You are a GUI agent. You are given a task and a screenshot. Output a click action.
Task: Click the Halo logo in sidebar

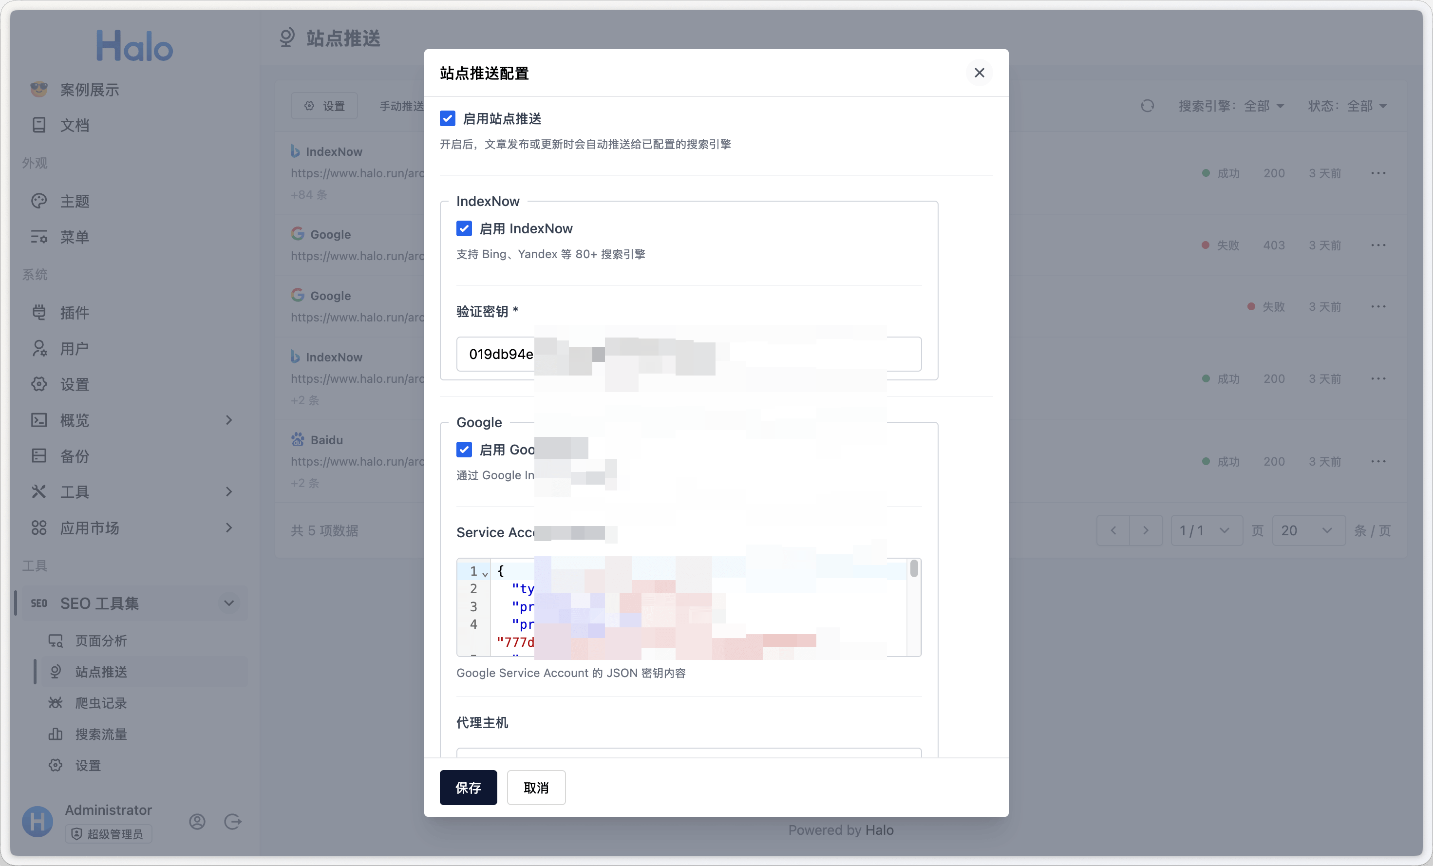135,47
